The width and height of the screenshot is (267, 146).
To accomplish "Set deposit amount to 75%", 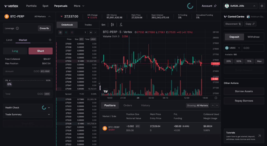I will (249, 61).
